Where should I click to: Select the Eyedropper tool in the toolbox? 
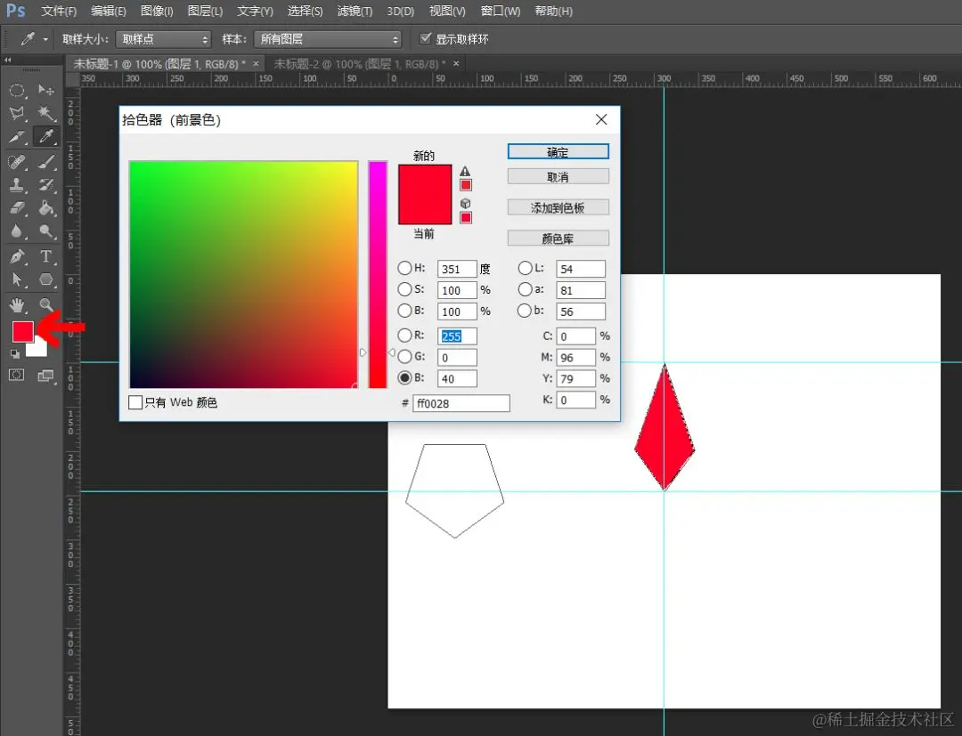(46, 136)
